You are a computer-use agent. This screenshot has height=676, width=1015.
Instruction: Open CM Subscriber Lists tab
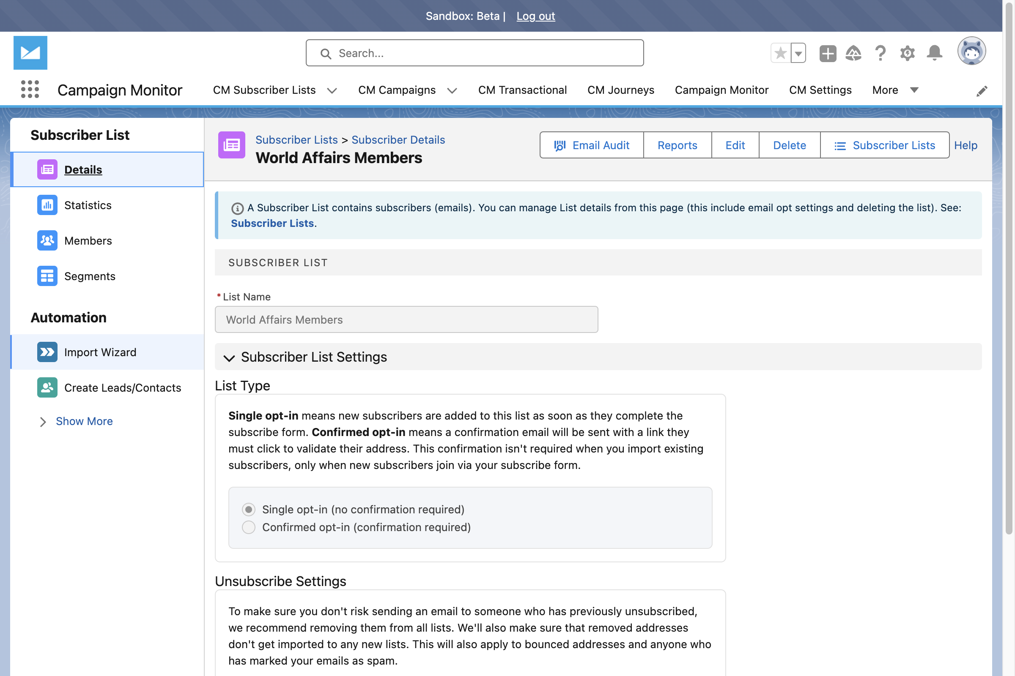(264, 90)
